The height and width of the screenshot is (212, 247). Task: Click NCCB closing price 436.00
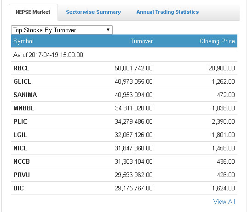[226, 161]
